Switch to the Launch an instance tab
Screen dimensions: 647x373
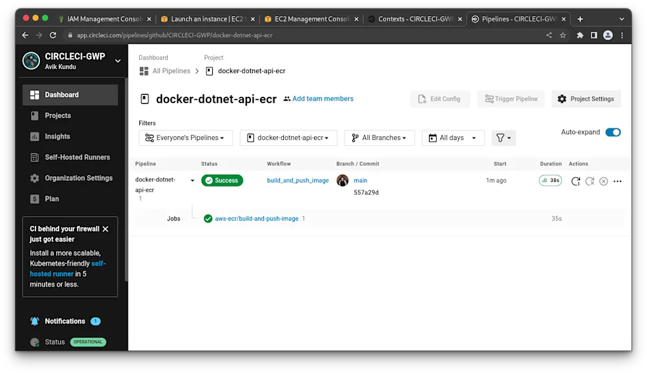click(208, 19)
